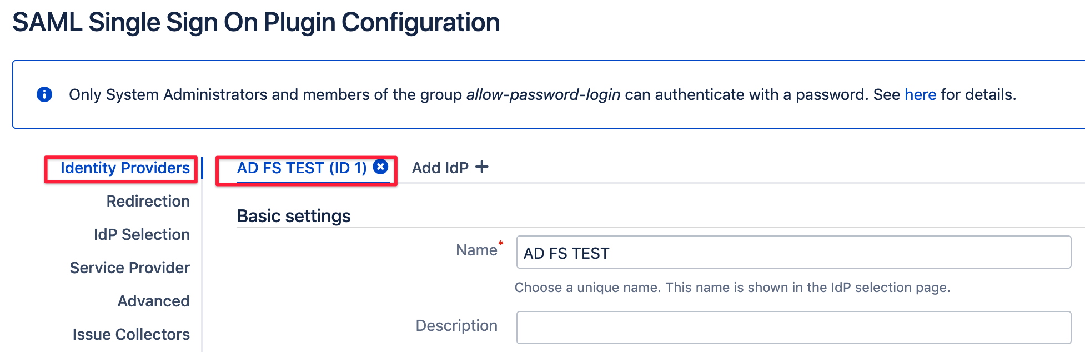Click the Name field label
The width and height of the screenshot is (1085, 352).
pos(476,250)
